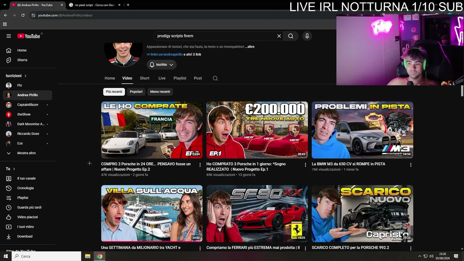Play the VILLA SULL'ACQUA yacht thumbnail
Viewport: 464px width, 261px height.
coord(152,214)
